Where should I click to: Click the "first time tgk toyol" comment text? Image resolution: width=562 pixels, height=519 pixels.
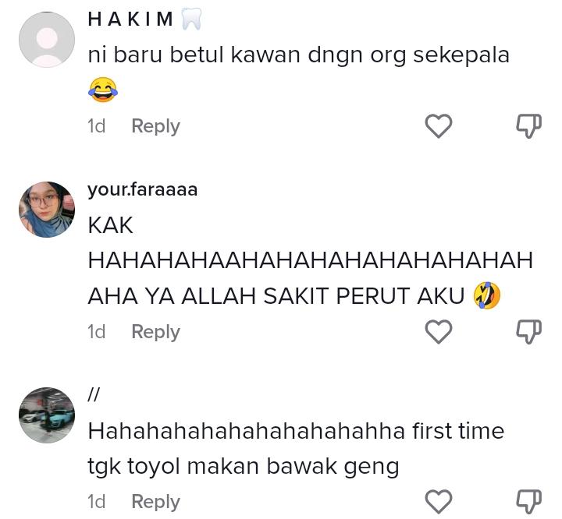[x=295, y=448]
